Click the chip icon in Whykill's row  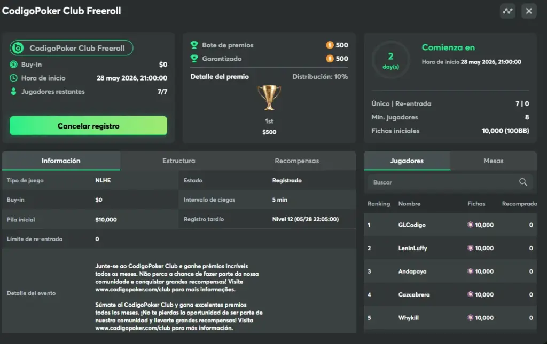pyautogui.click(x=470, y=317)
